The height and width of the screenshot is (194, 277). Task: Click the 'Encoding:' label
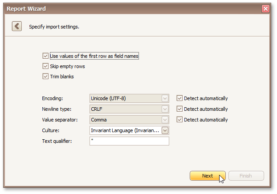[53, 98]
